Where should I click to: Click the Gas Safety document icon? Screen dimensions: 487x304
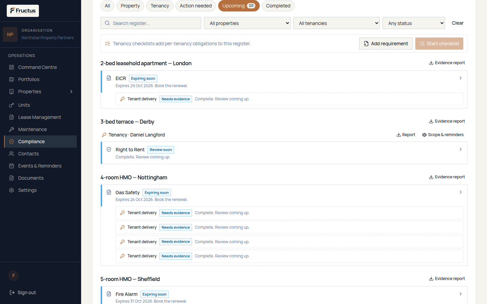tap(109, 192)
